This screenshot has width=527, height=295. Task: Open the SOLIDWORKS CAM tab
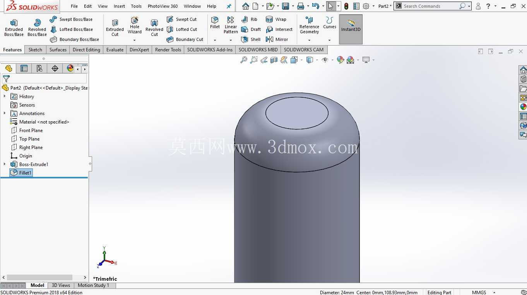[304, 49]
